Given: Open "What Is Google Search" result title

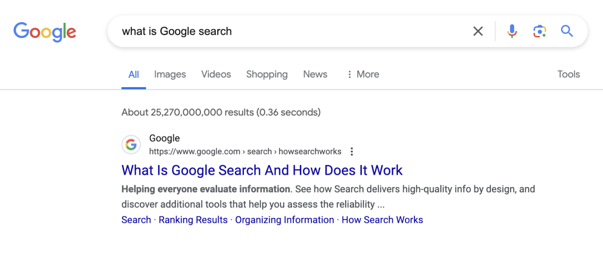Looking at the screenshot, I should [262, 170].
